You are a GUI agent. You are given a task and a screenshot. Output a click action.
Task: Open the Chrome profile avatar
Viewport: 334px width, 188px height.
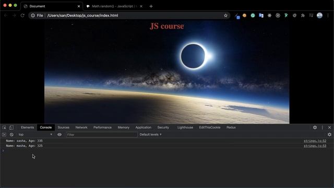pos(319,15)
